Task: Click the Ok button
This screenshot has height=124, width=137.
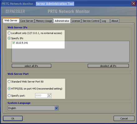Action: (13, 118)
